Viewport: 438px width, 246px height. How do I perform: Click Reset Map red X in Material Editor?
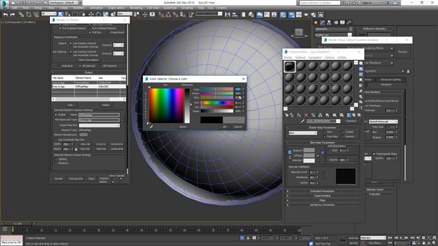[x=306, y=115]
